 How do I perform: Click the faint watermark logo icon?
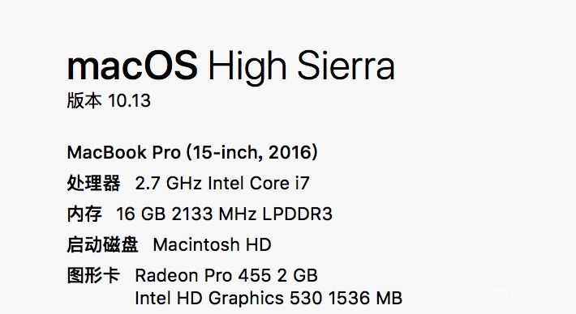coord(496,295)
